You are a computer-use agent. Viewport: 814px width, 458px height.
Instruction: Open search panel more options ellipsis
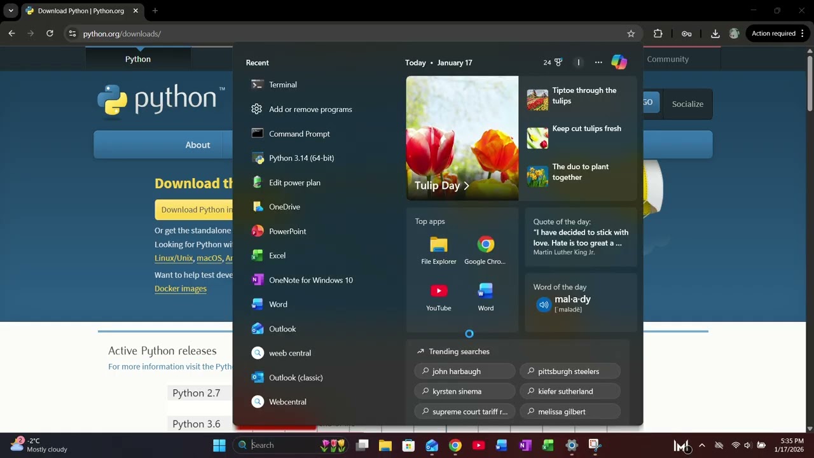pos(598,62)
